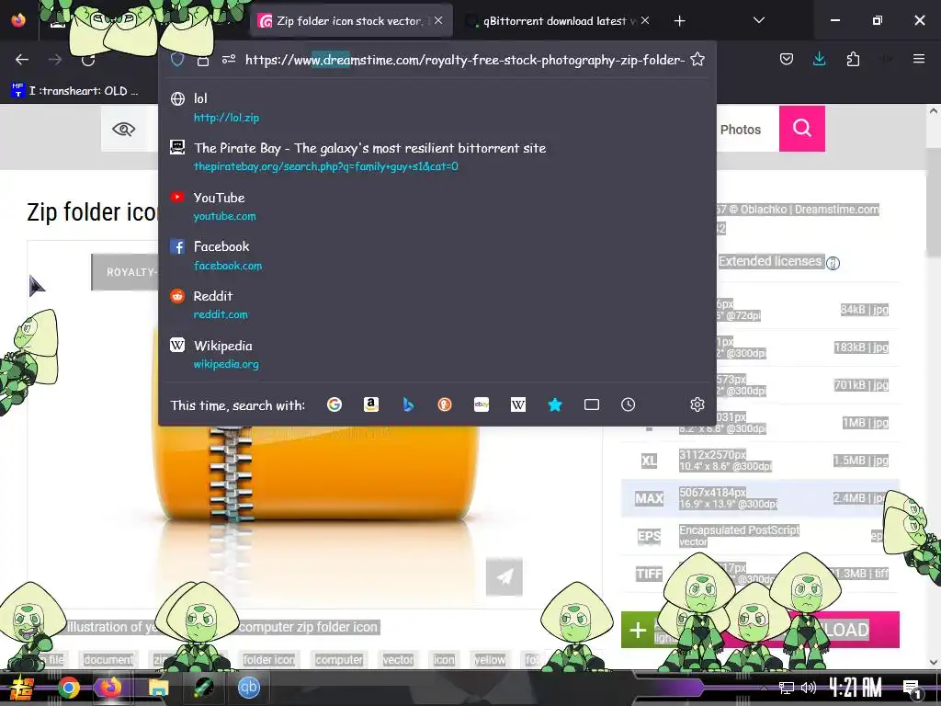This screenshot has width=941, height=706.
Task: Open Extended licenses help icon
Action: (833, 263)
